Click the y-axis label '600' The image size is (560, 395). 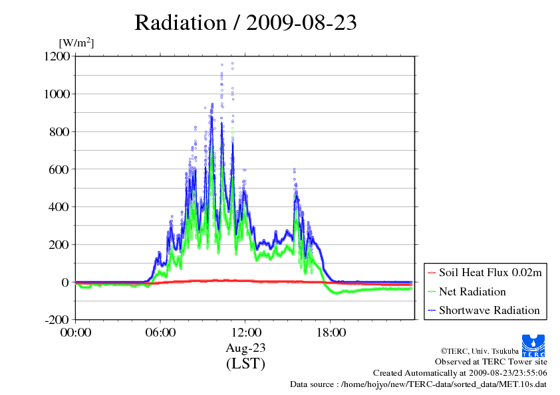(x=59, y=169)
